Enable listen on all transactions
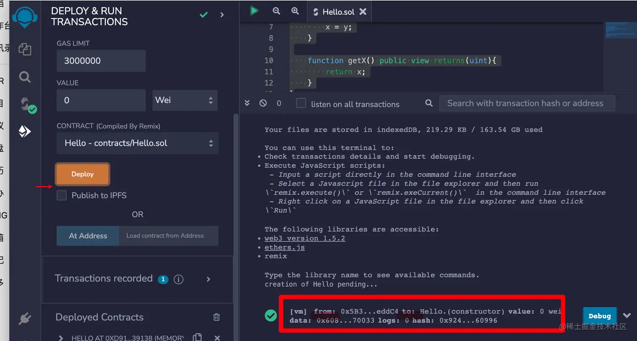Image resolution: width=637 pixels, height=341 pixels. [x=301, y=104]
